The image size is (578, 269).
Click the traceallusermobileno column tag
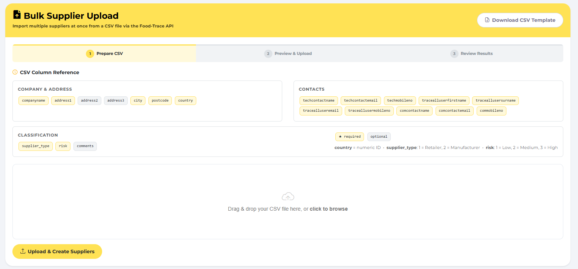369,111
